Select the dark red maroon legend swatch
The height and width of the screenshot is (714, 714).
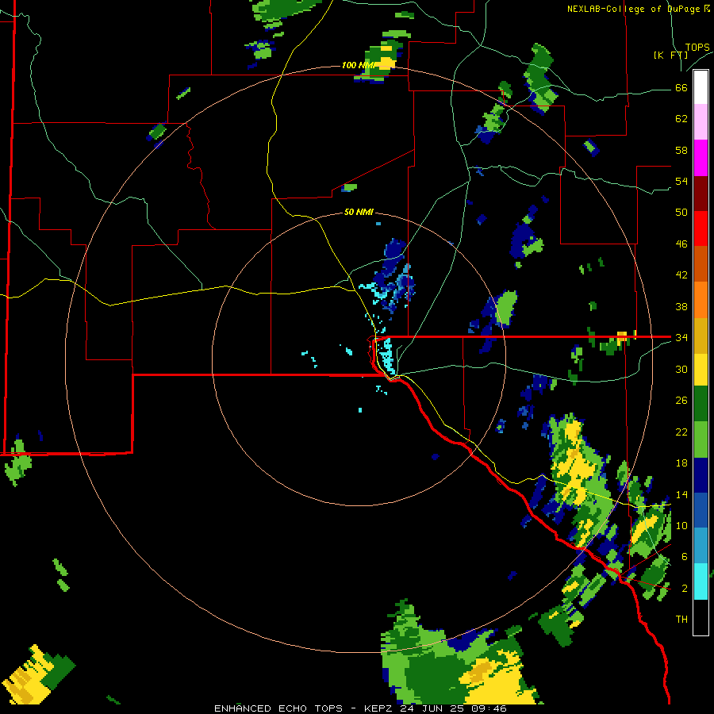click(701, 193)
